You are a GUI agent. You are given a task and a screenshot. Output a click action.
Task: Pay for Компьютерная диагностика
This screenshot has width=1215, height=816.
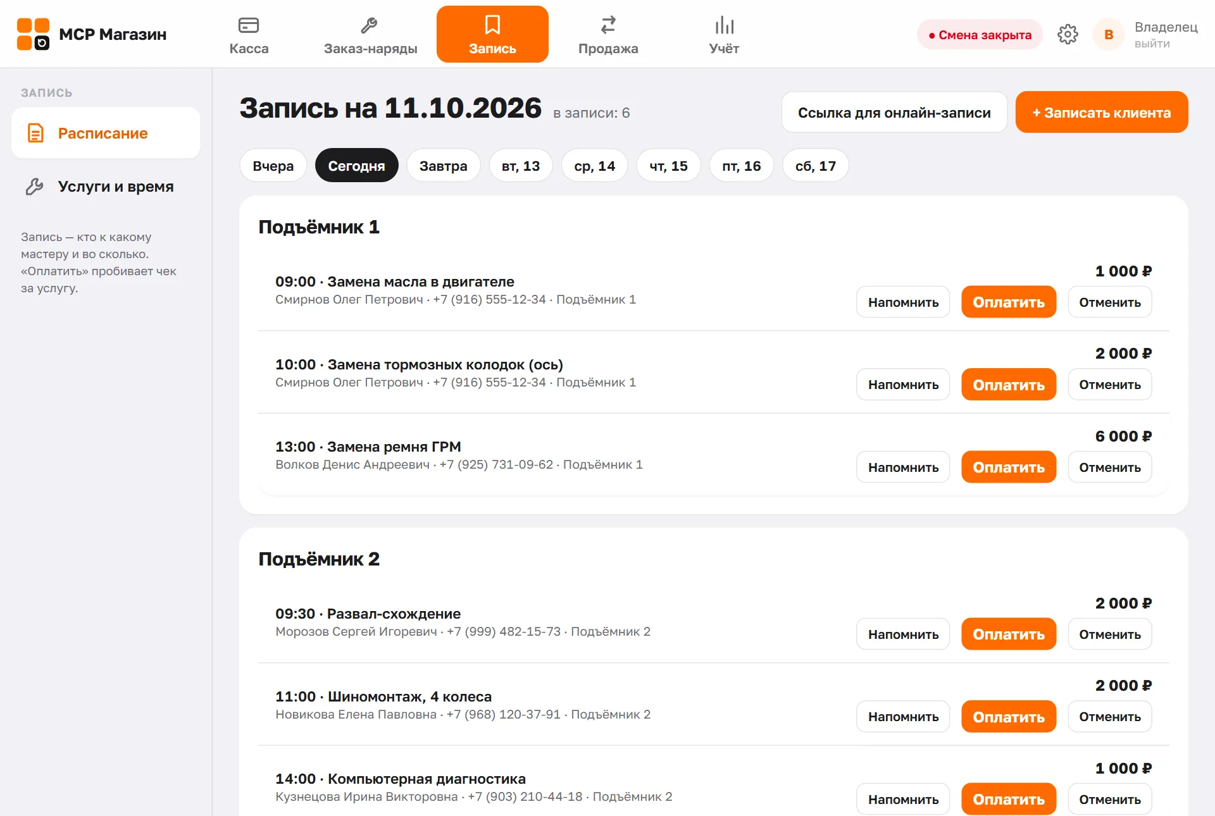pyautogui.click(x=1009, y=800)
